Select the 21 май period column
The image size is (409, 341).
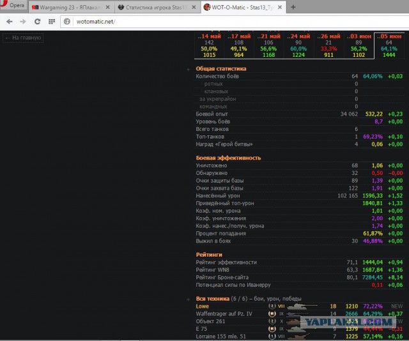tap(268, 45)
